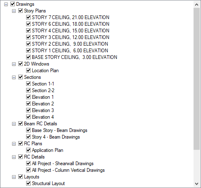This screenshot has width=201, height=188.
Task: Collapse the Beam RC Details group
Action: tap(14, 124)
